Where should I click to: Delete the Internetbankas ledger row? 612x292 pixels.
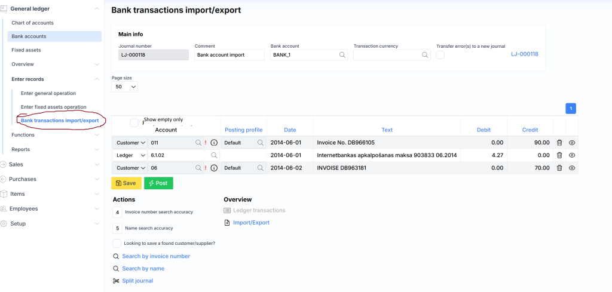click(559, 155)
